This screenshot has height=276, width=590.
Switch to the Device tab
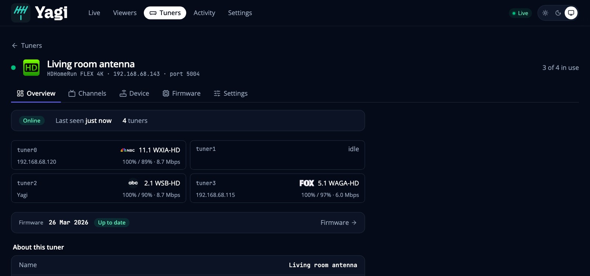[134, 93]
